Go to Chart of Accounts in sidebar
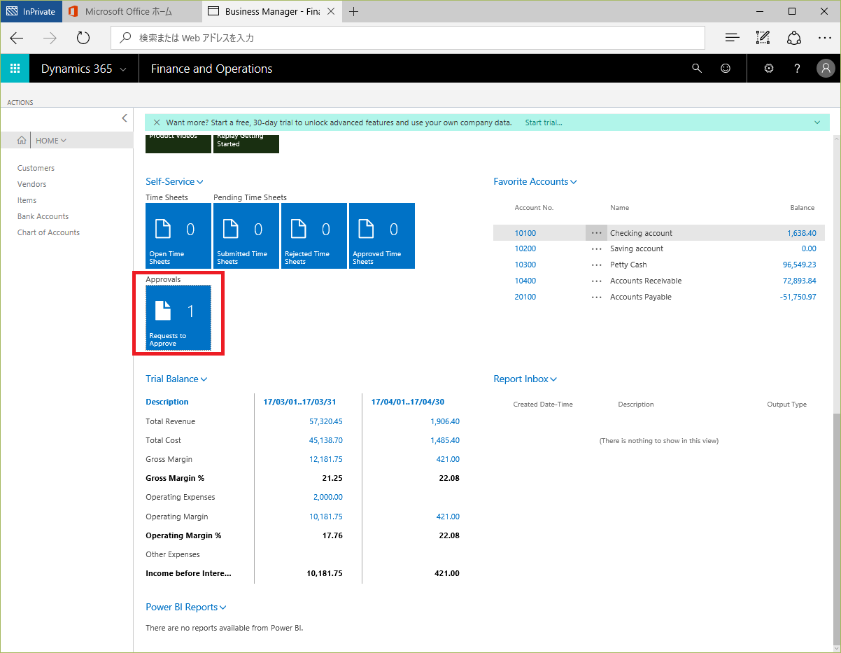The image size is (841, 653). pos(48,232)
